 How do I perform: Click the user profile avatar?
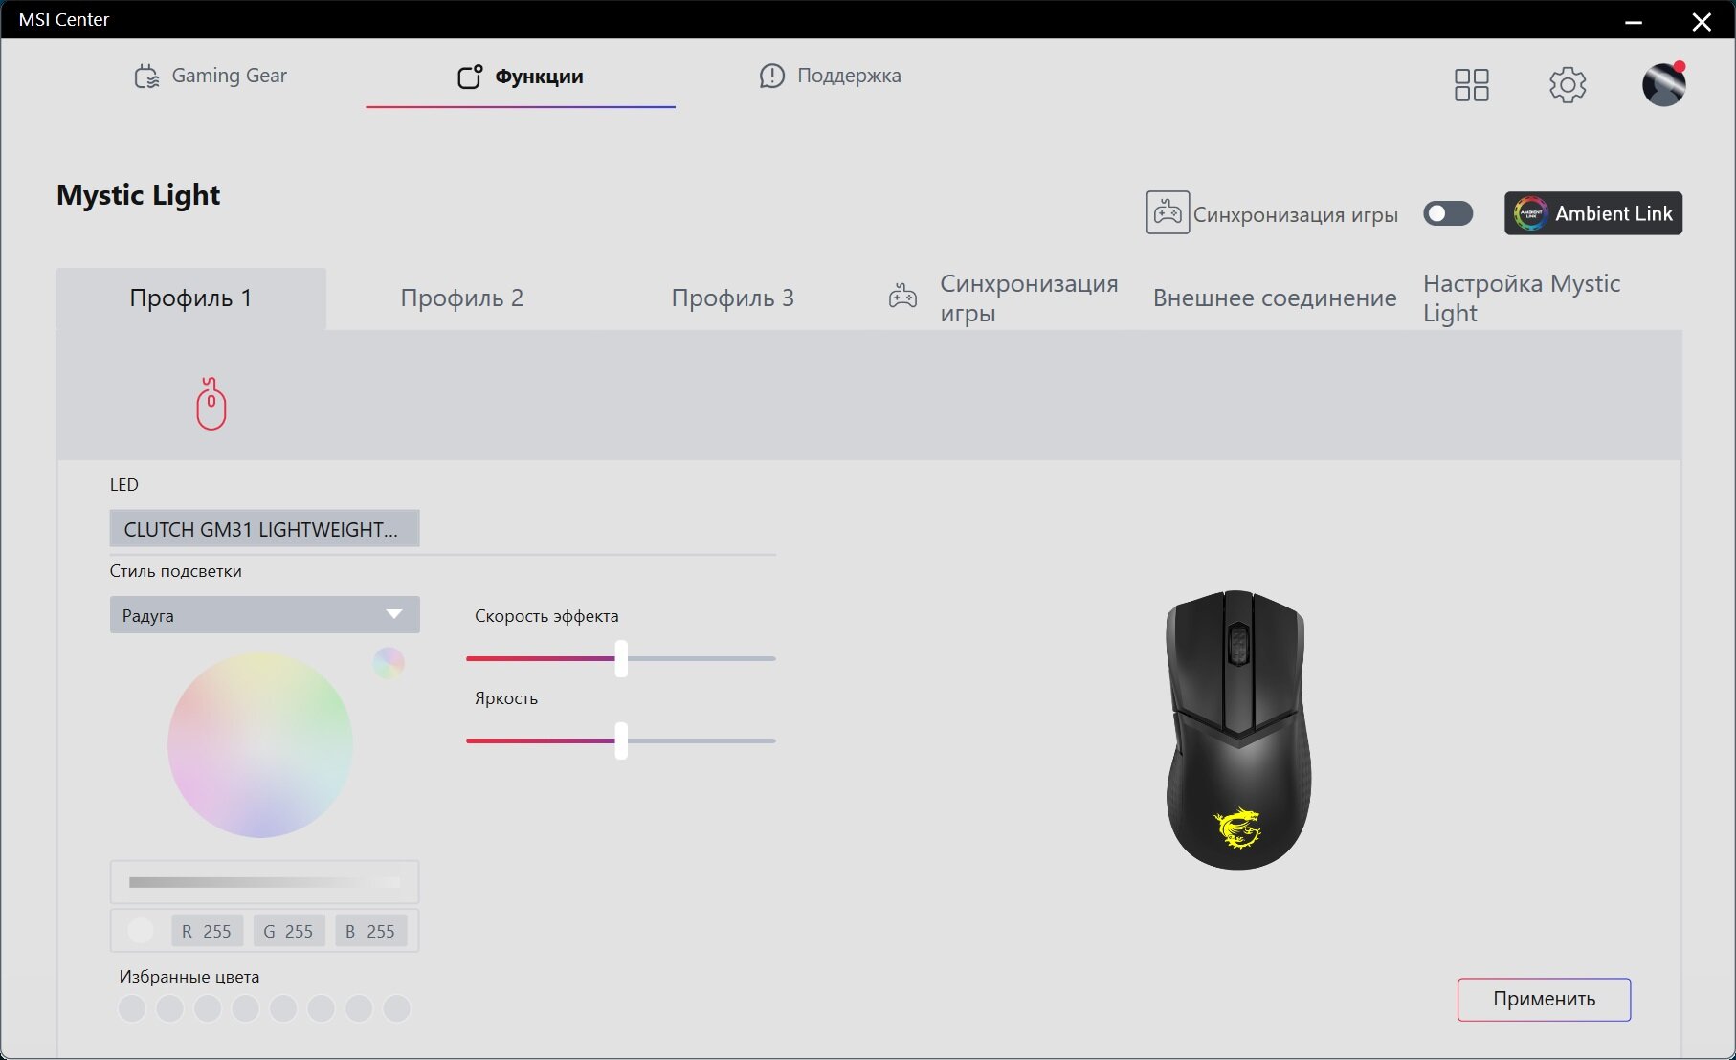click(1664, 84)
